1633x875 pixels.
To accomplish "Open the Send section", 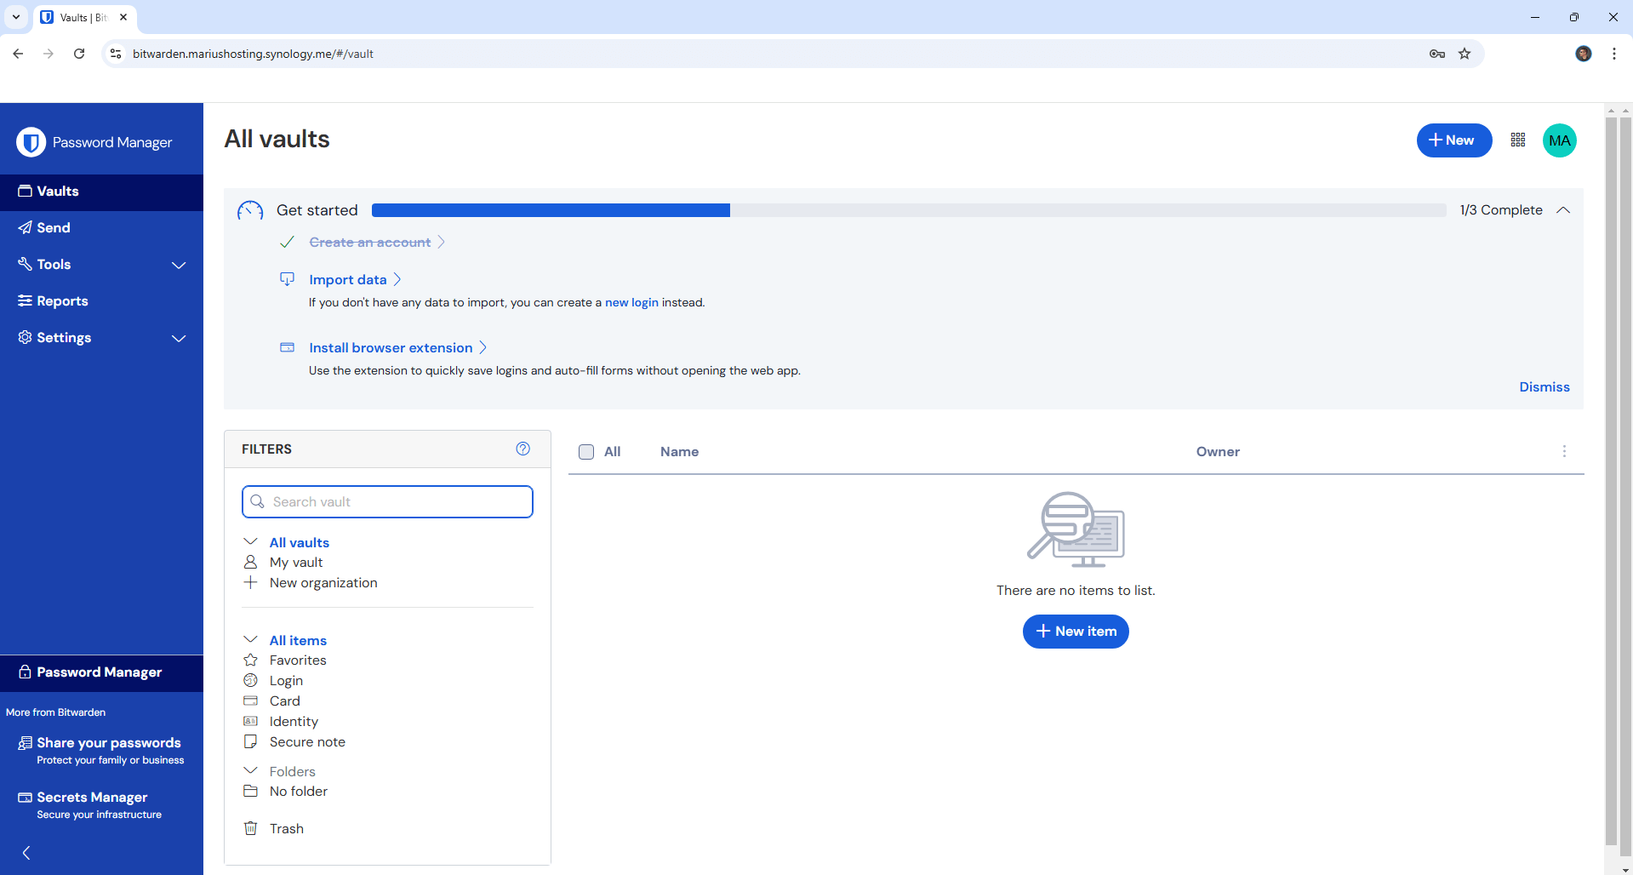I will pyautogui.click(x=101, y=228).
